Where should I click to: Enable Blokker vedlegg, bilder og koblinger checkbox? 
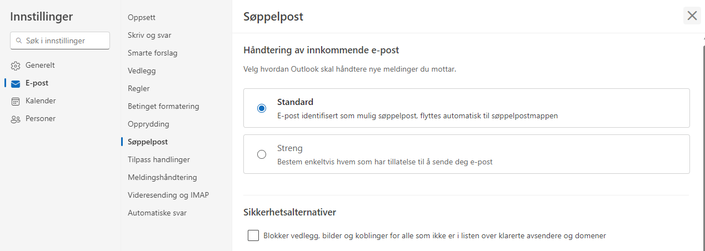(x=253, y=235)
